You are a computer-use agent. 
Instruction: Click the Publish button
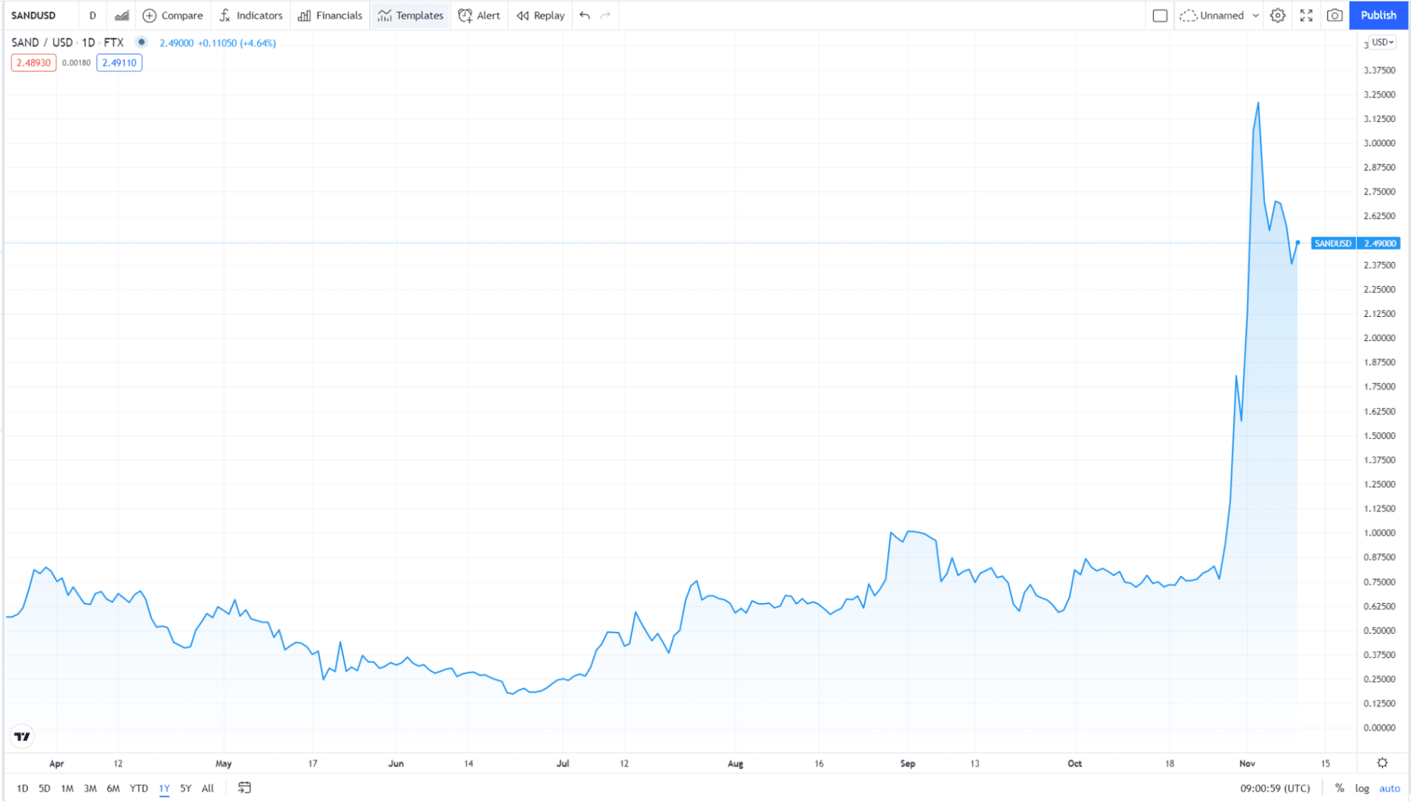coord(1379,16)
